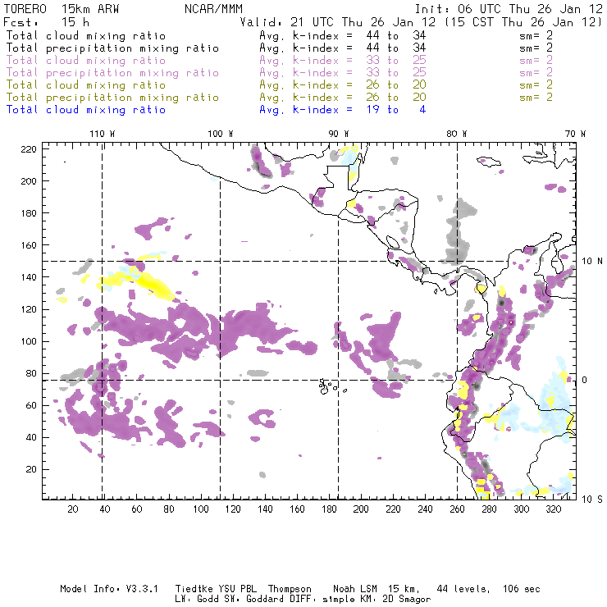Click bottom axis tick label '100'
This screenshot has width=607, height=607.
pyautogui.click(x=201, y=509)
